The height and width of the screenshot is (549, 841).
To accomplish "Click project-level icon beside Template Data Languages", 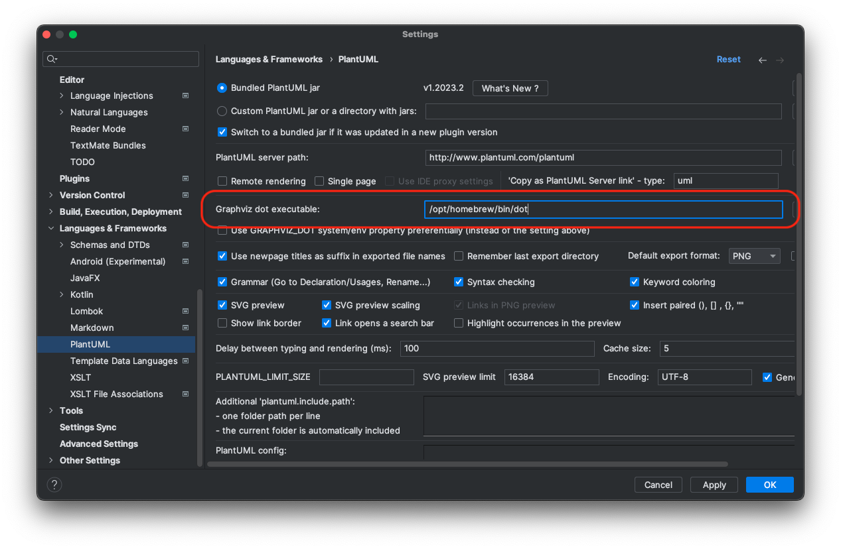I will point(186,361).
